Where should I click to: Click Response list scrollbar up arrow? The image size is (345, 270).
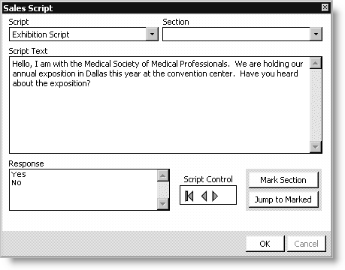coord(163,175)
